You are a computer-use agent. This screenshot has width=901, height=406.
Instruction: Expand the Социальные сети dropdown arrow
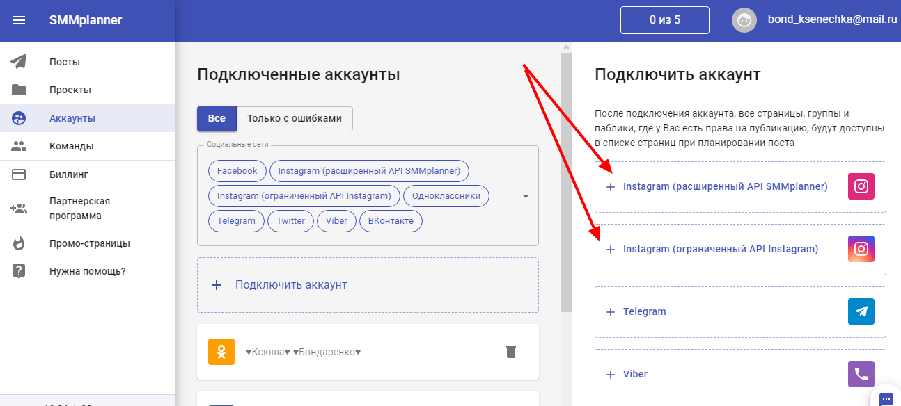pyautogui.click(x=526, y=196)
